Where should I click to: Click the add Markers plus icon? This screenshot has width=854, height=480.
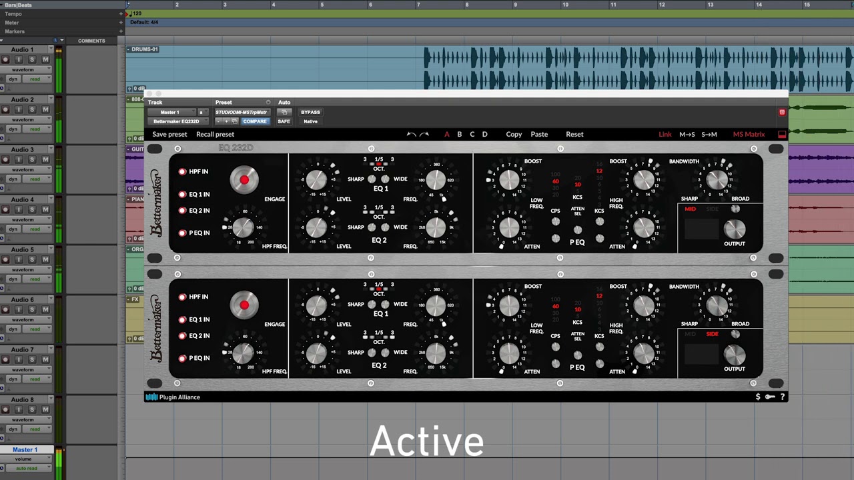[x=121, y=31]
